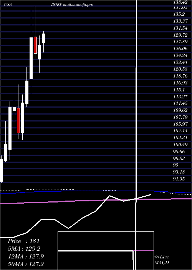
Task: Click the 102.31 price axis label
Action: pyautogui.click(x=180, y=138)
